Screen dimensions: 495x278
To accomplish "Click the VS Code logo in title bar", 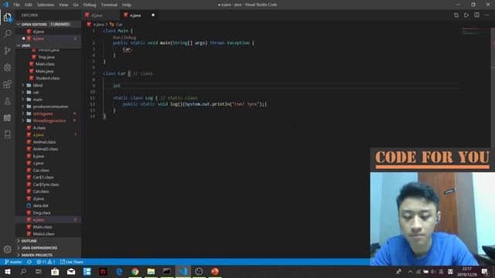I will tap(5, 5).
